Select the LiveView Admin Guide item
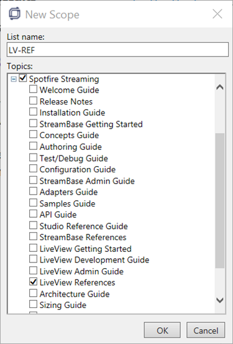This screenshot has width=233, height=344. 81,271
